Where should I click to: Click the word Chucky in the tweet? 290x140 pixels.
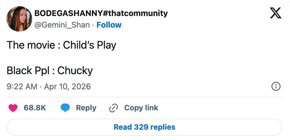click(x=75, y=71)
